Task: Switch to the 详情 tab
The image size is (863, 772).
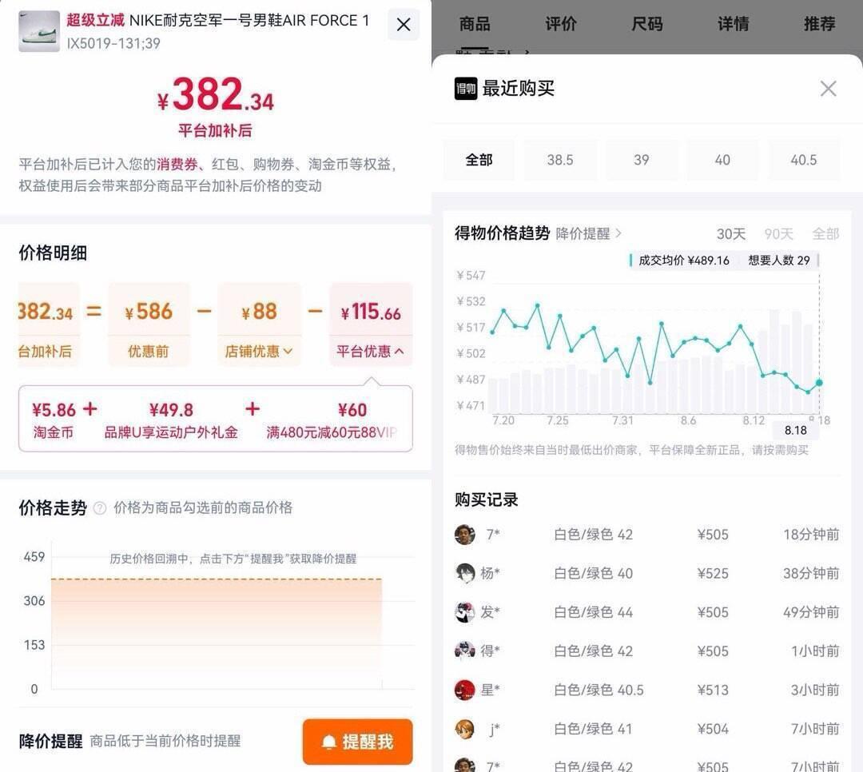Action: (x=733, y=24)
